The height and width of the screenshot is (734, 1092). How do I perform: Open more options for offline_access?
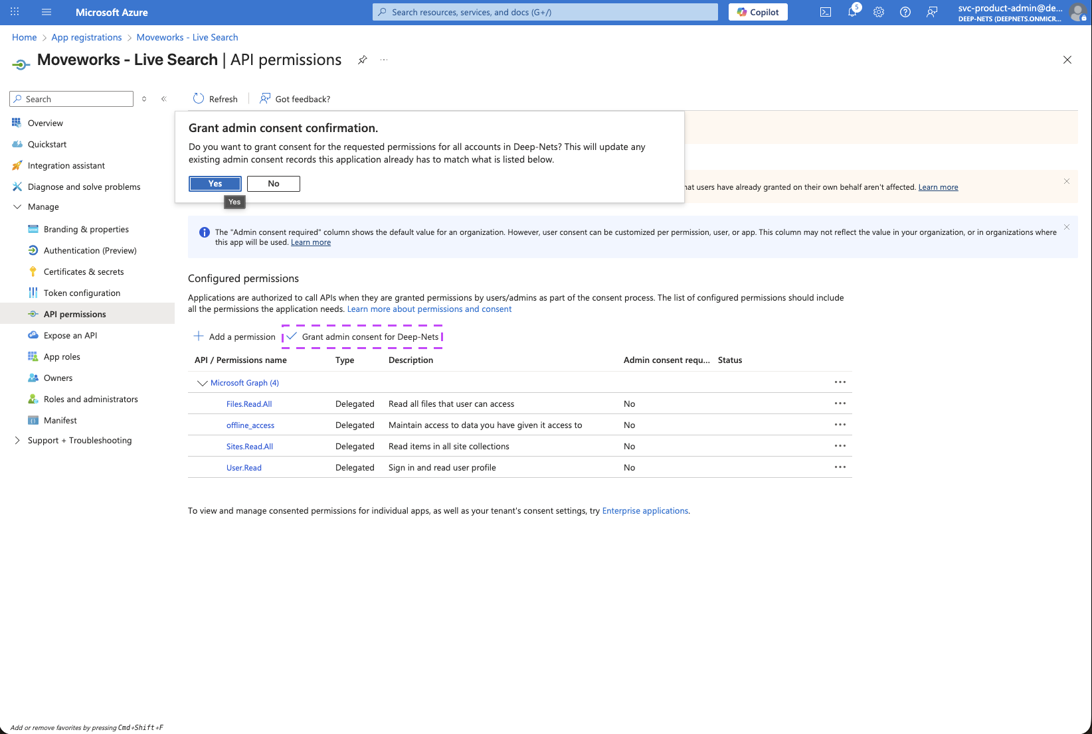coord(840,425)
